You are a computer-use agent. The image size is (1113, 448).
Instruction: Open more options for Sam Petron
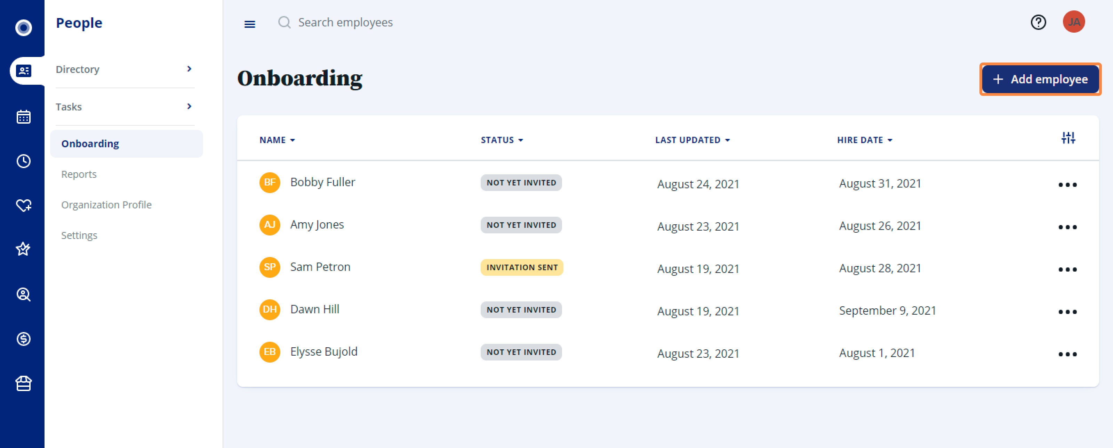(x=1067, y=269)
